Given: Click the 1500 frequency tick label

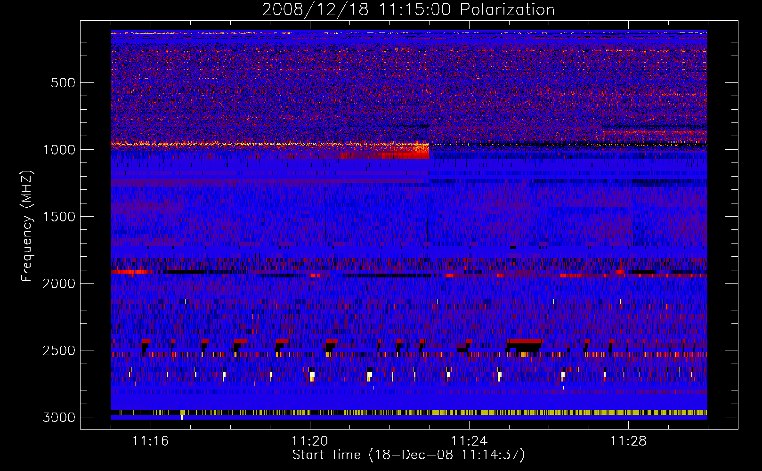Looking at the screenshot, I should [59, 217].
